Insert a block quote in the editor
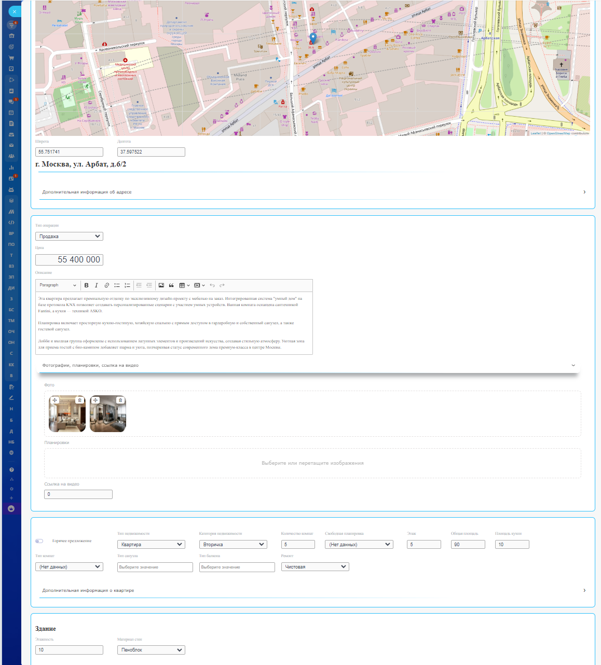The height and width of the screenshot is (665, 601). pyautogui.click(x=171, y=285)
